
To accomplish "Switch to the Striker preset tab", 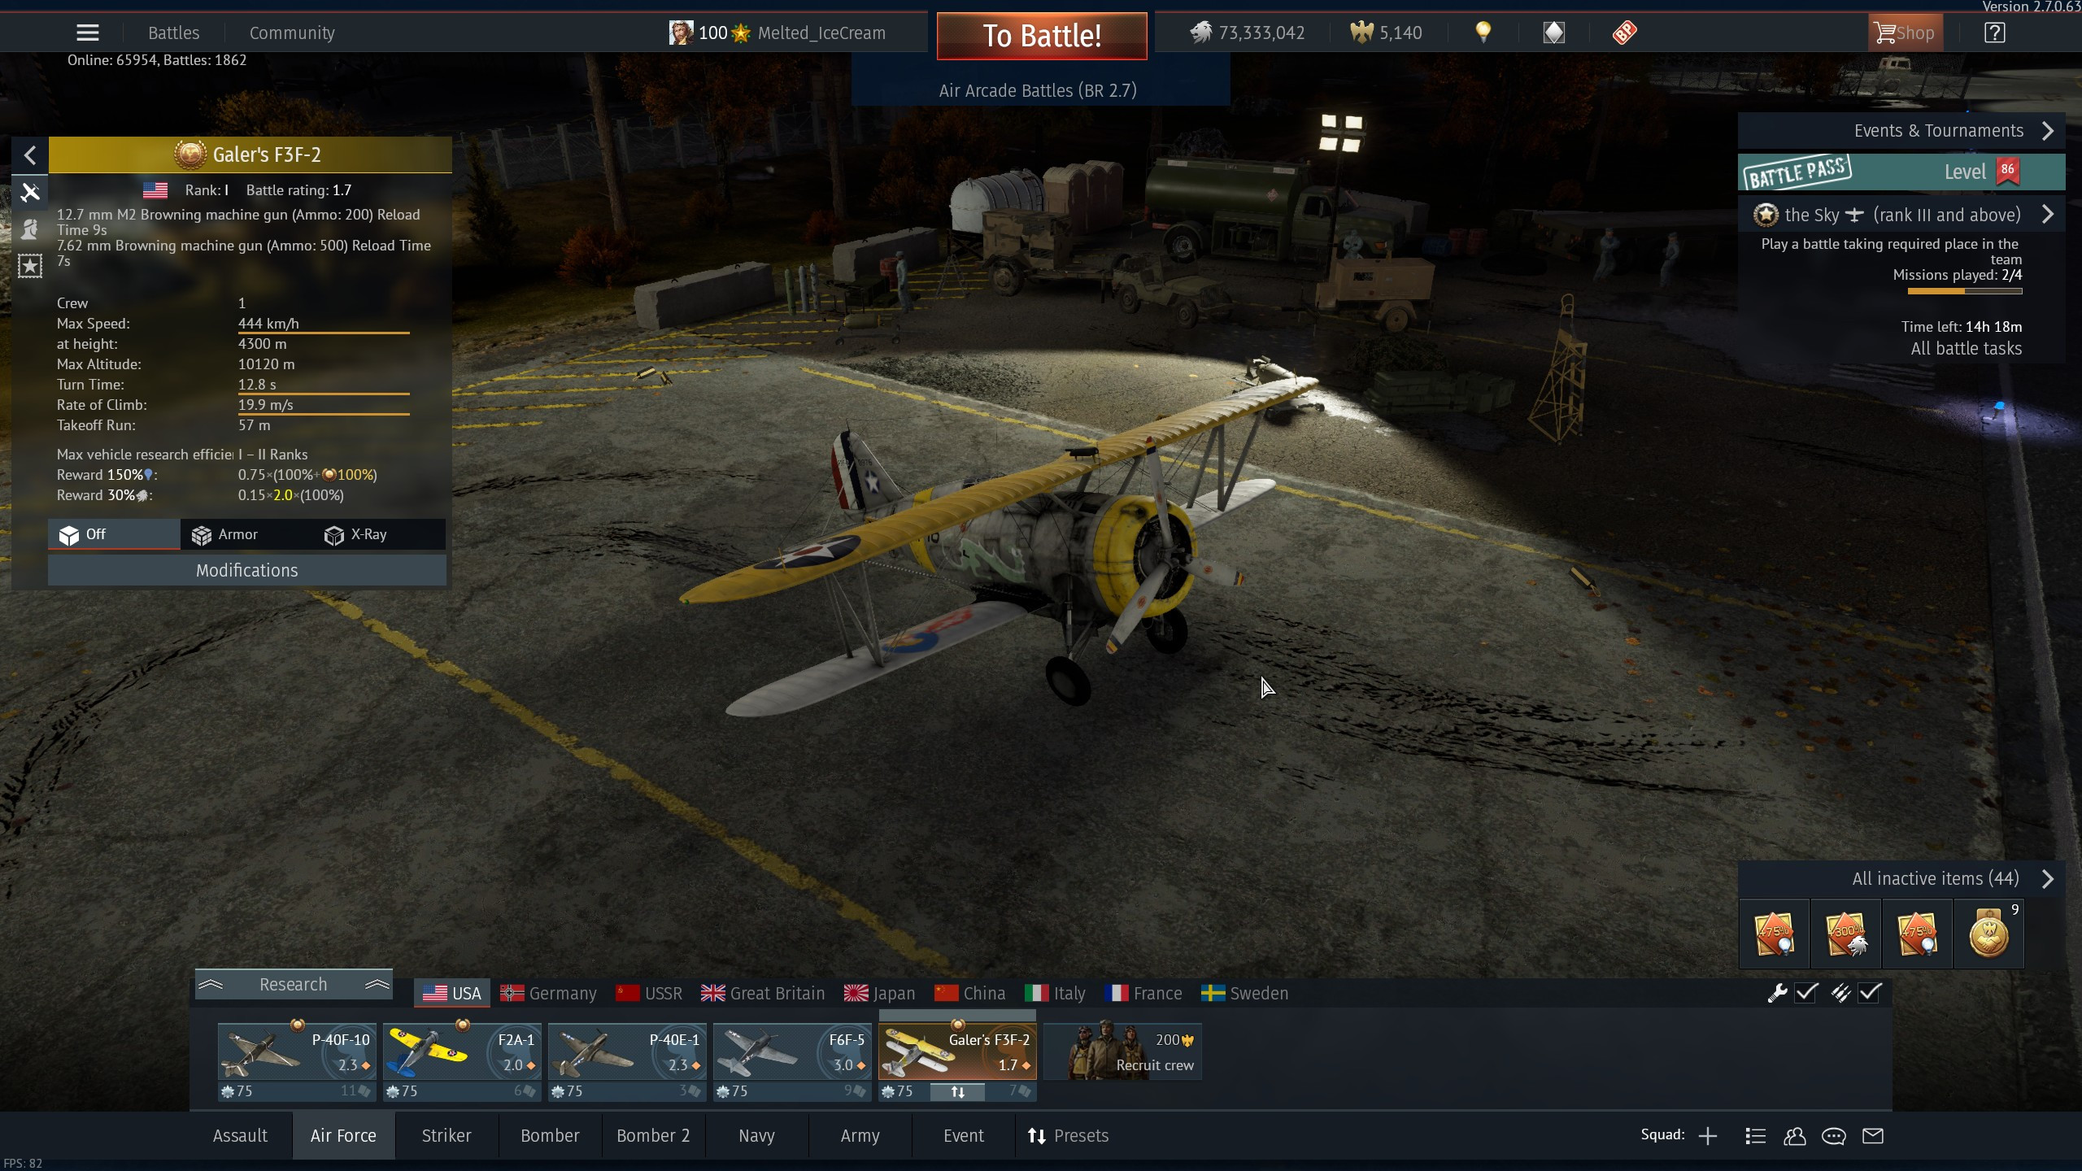I will point(446,1136).
